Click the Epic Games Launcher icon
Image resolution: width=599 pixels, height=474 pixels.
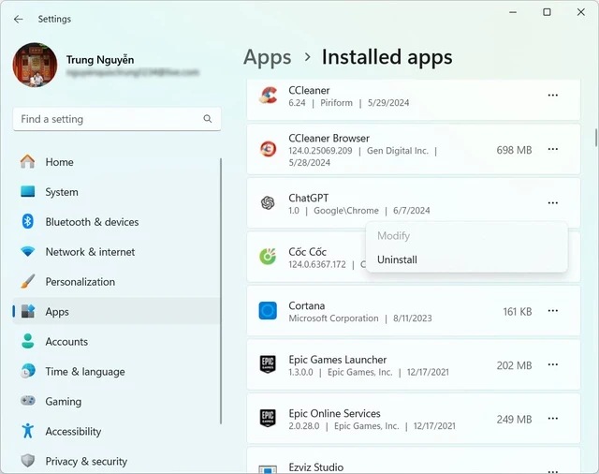268,364
